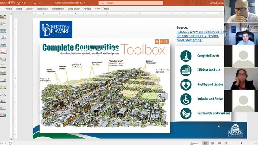This screenshot has height=145, width=258.
Task: Click the Healthy and Livable label
Action: [x=210, y=84]
